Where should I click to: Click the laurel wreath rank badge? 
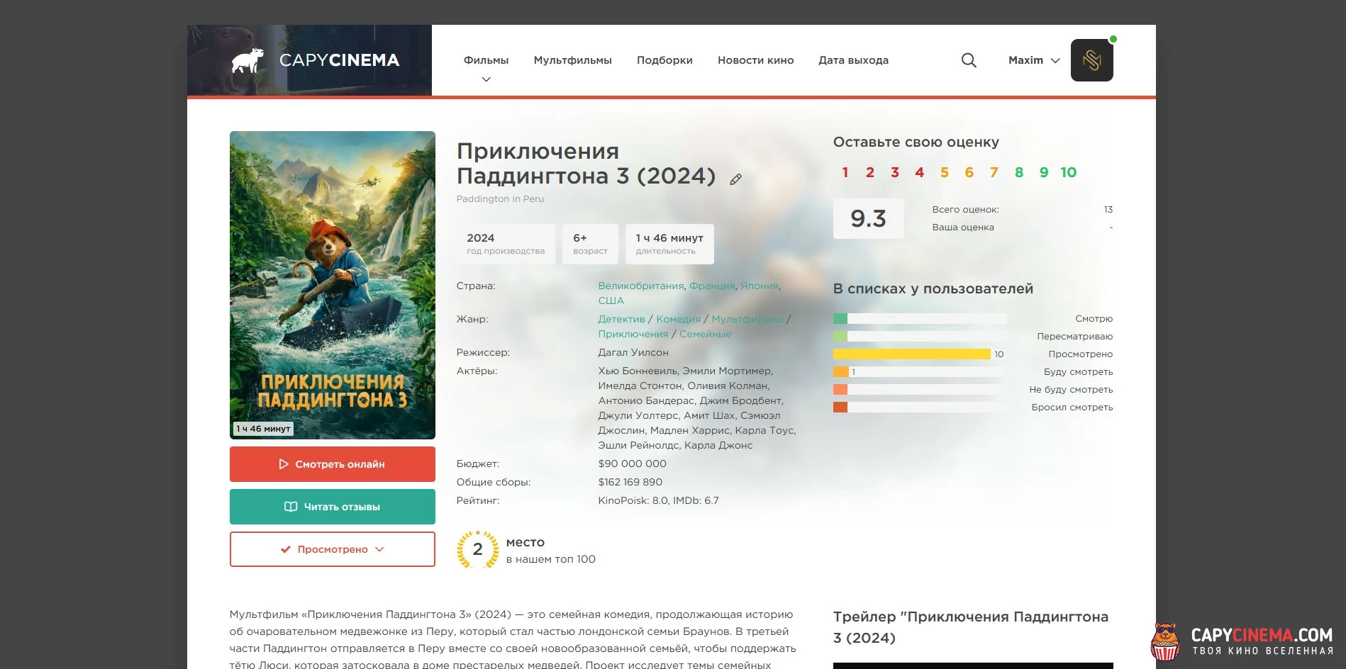(477, 549)
